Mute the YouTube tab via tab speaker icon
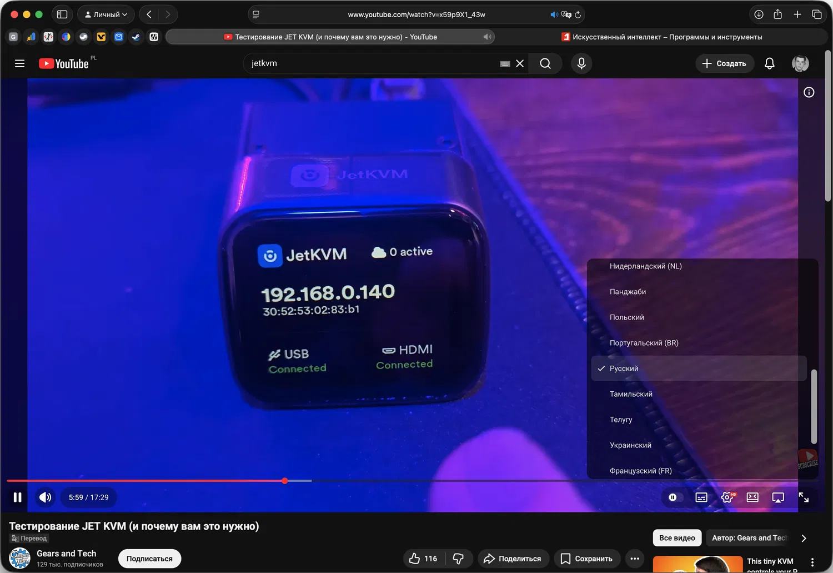Screen dimensions: 833x573 pyautogui.click(x=487, y=37)
